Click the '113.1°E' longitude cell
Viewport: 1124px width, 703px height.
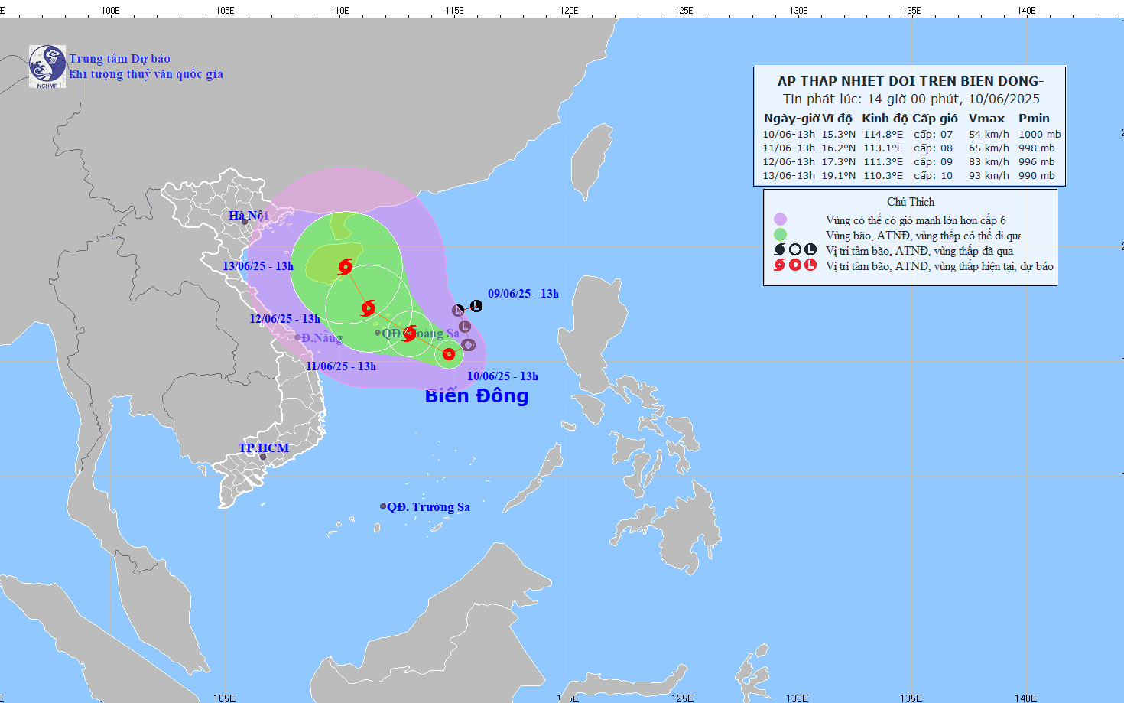(x=883, y=148)
